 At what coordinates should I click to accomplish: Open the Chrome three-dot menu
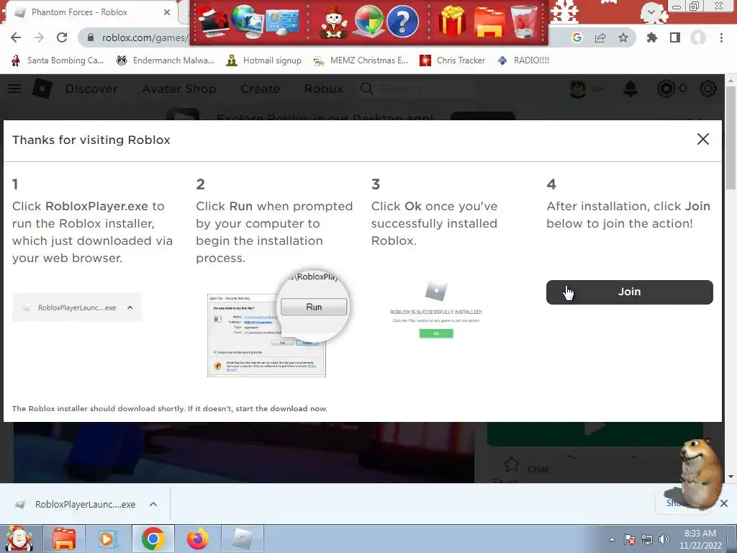pos(721,37)
